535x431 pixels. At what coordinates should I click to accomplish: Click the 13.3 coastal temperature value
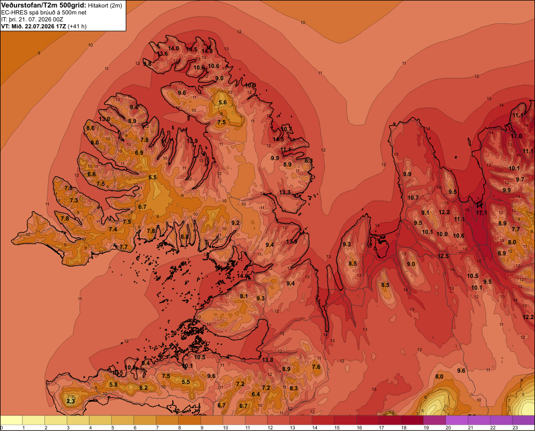[285, 192]
